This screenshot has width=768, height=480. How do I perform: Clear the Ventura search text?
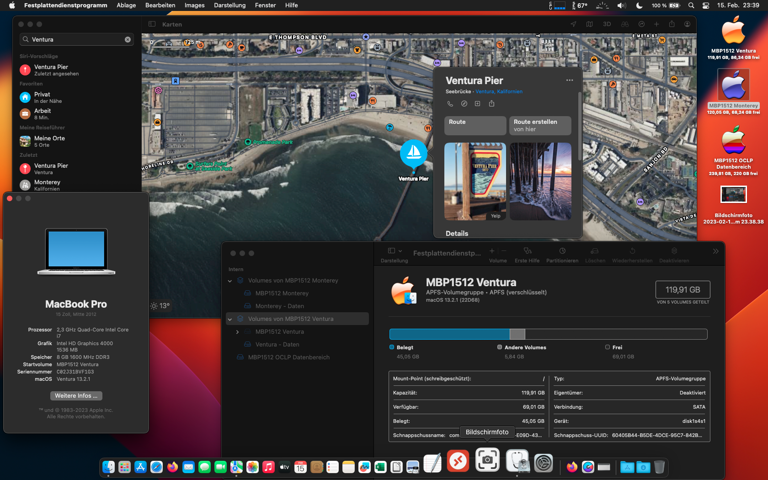point(128,40)
